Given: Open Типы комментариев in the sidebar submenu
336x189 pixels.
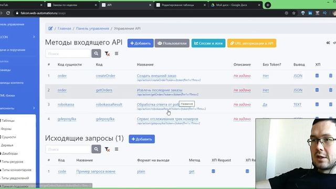Looking at the screenshot, I should click(16, 170).
